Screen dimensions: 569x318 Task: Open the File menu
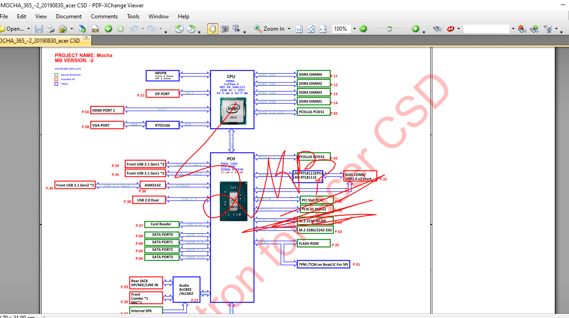(x=4, y=16)
